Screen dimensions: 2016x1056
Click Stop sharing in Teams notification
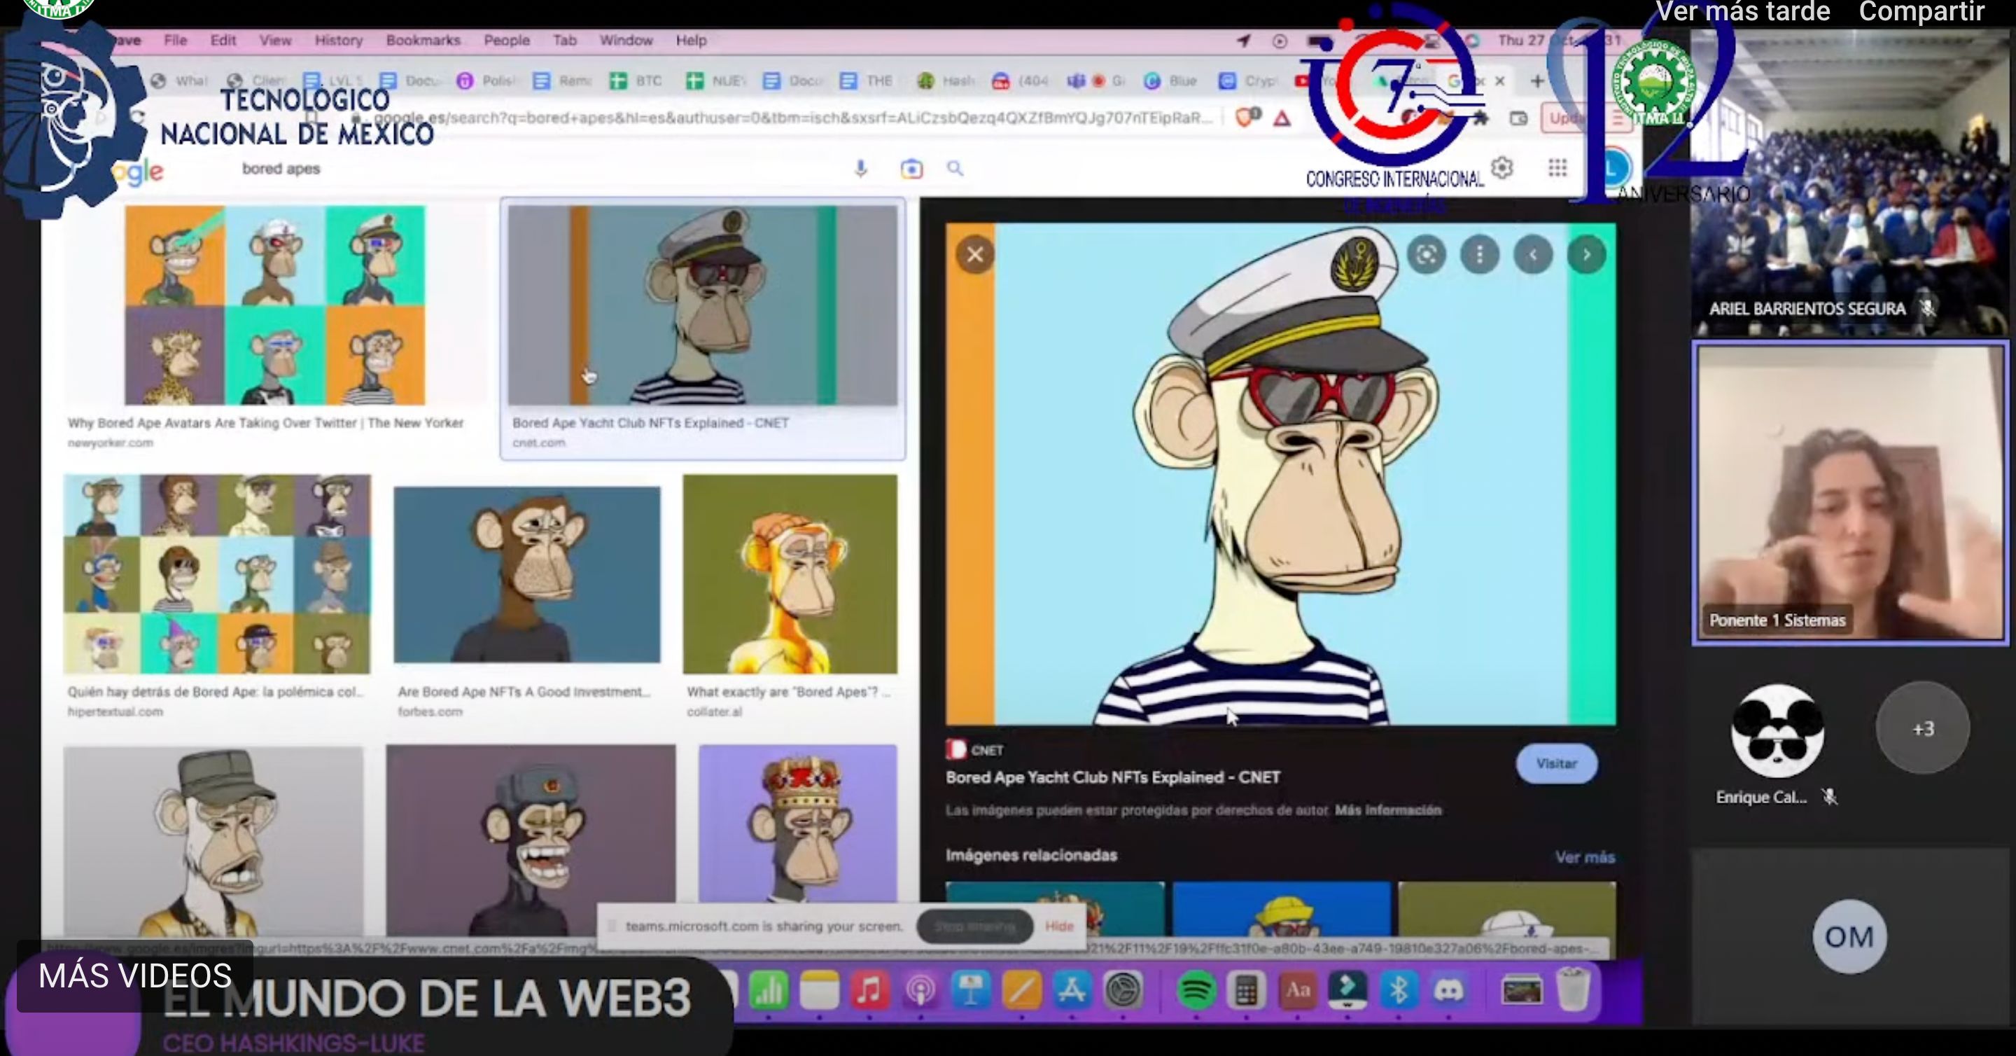click(974, 926)
